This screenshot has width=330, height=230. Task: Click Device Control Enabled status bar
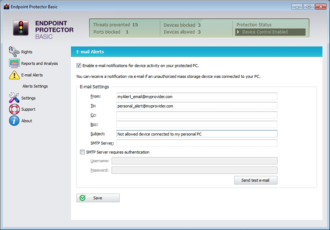(270, 32)
